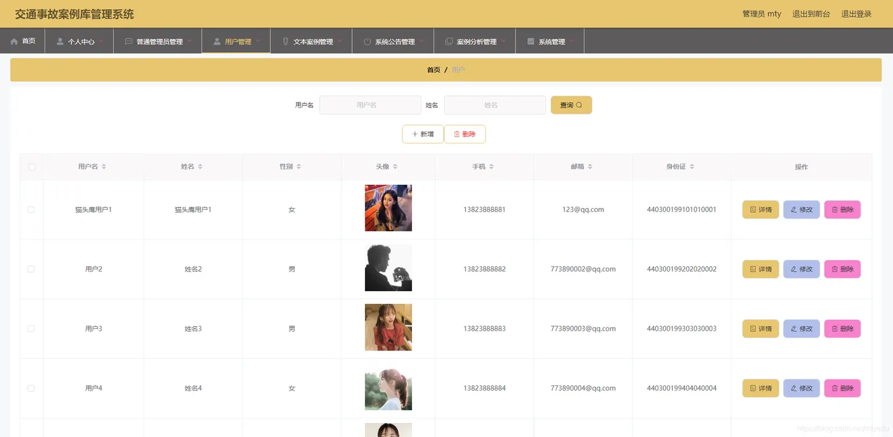
Task: Sort by 姓名 column arrows
Action: tap(200, 167)
